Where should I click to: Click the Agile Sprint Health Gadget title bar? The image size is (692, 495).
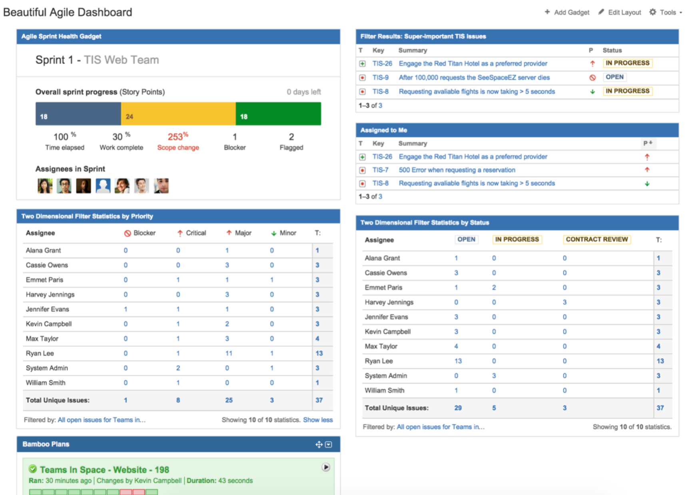[x=178, y=36]
